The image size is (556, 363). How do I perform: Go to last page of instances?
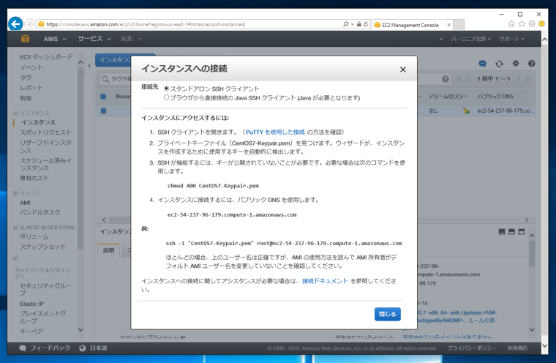[x=527, y=79]
